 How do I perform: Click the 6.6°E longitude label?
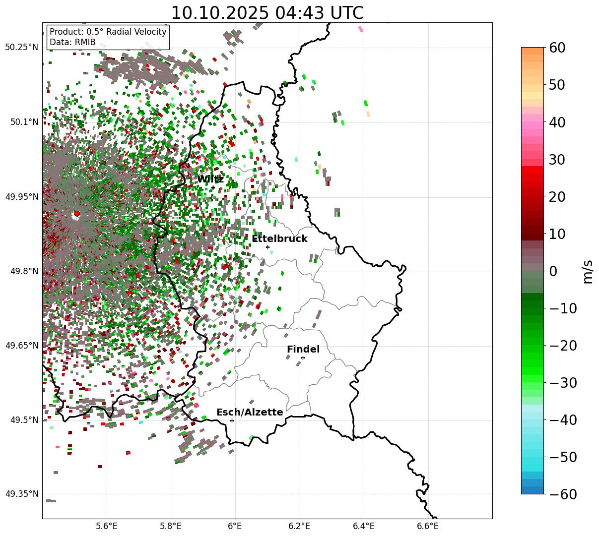[428, 527]
